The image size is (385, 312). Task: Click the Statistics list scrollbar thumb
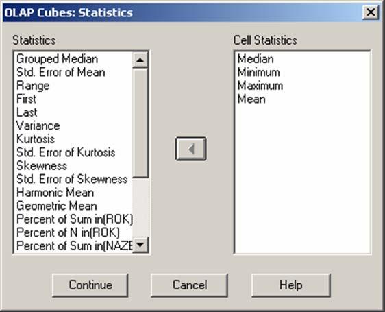[x=140, y=123]
